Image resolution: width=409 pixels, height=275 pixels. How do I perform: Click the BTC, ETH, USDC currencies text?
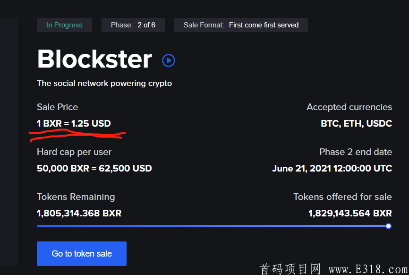point(356,124)
